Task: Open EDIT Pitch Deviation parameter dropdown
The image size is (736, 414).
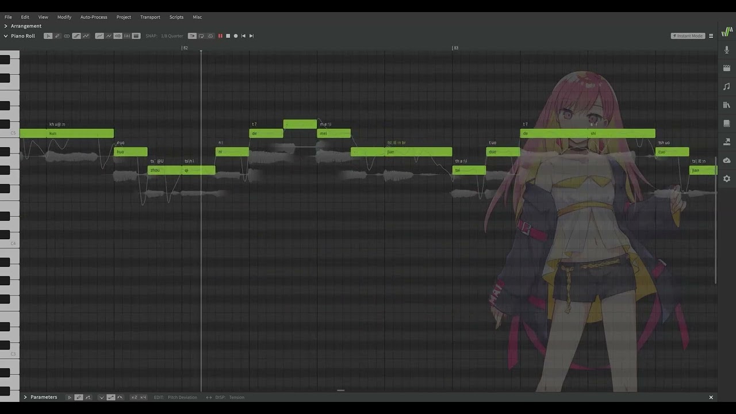Action: pyautogui.click(x=182, y=397)
